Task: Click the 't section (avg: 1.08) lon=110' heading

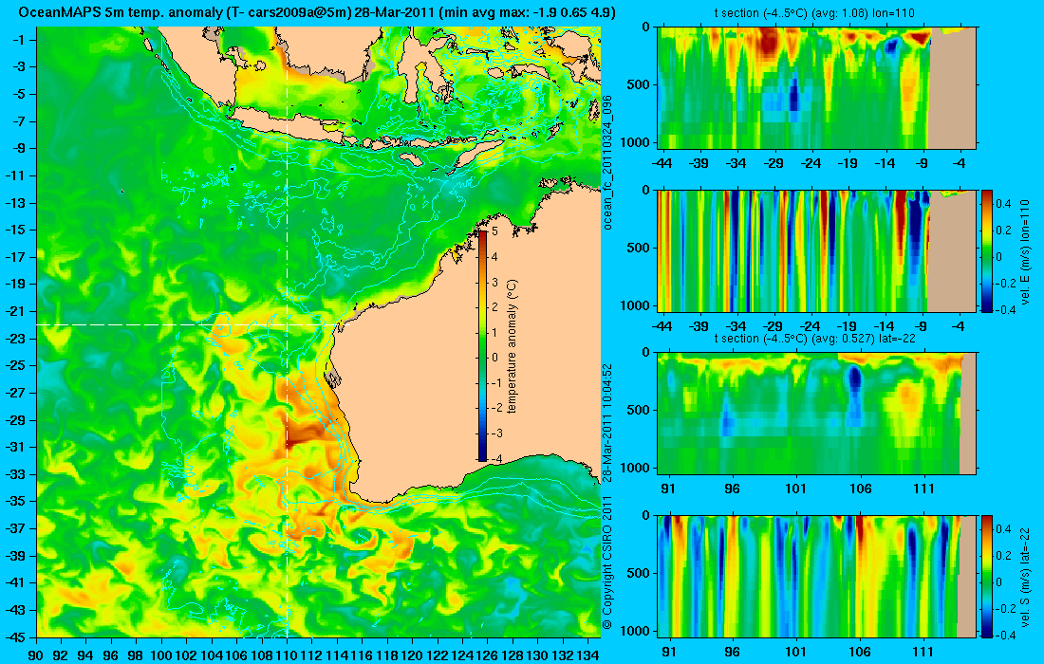Action: 814,12
